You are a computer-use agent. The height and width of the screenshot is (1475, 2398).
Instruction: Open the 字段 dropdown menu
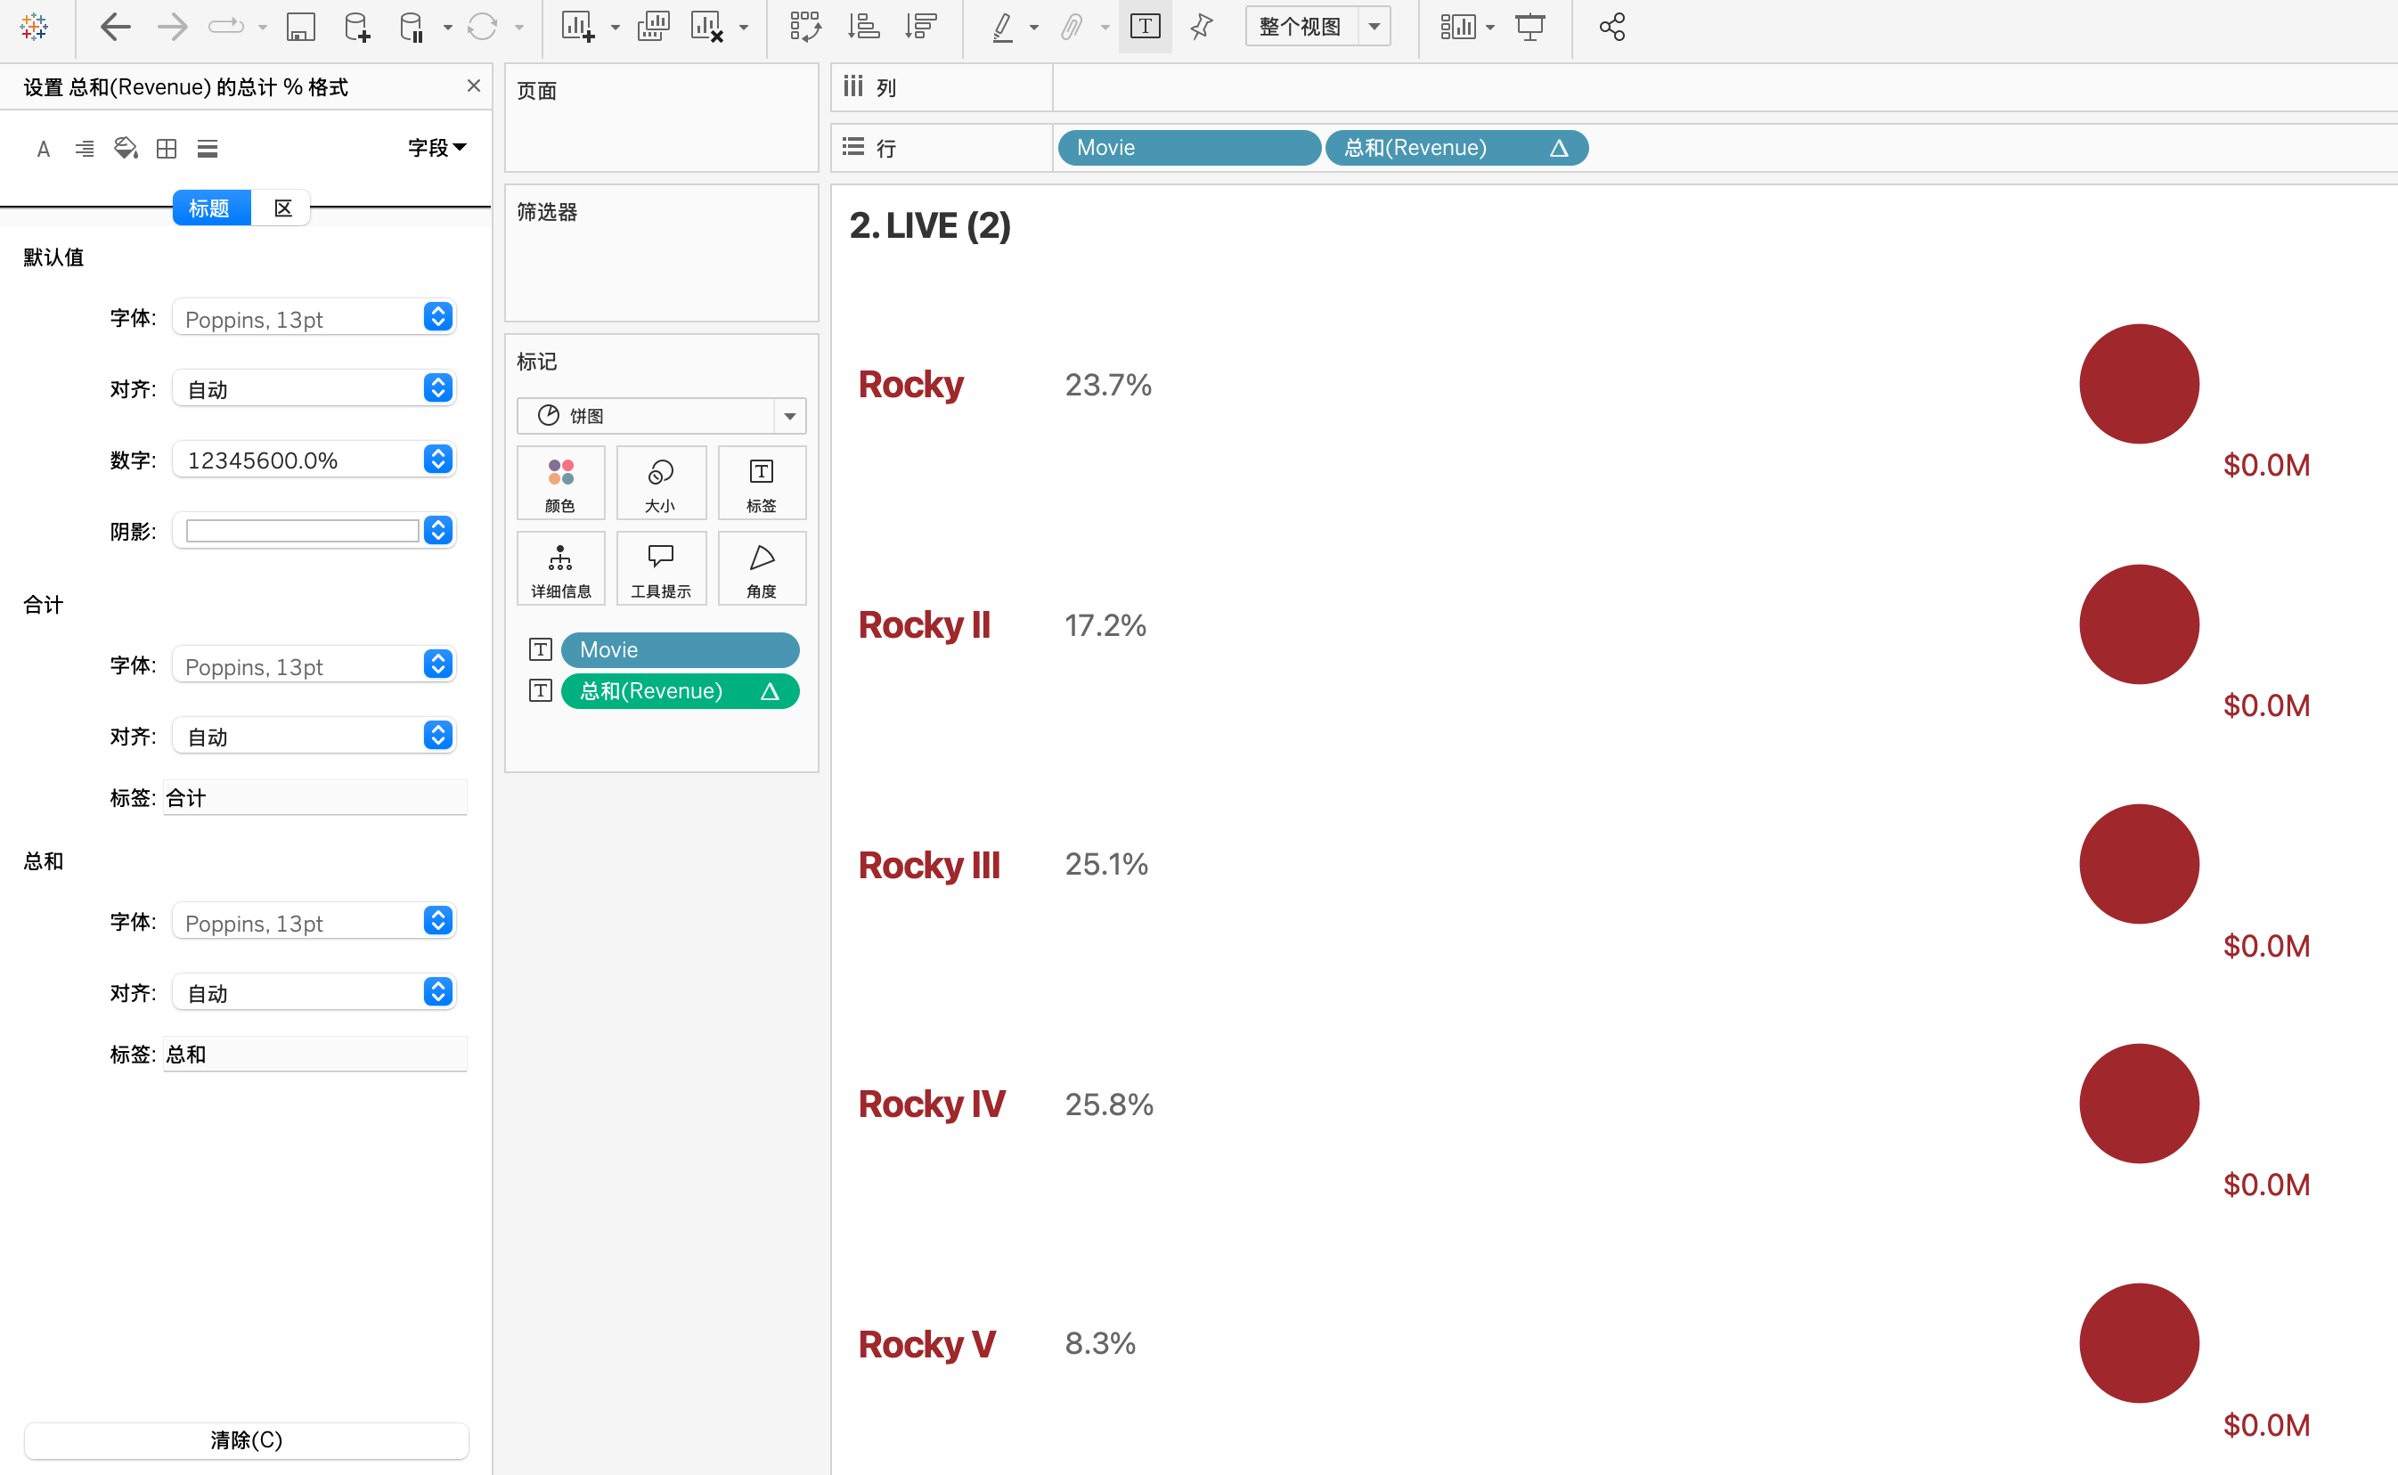click(x=436, y=148)
